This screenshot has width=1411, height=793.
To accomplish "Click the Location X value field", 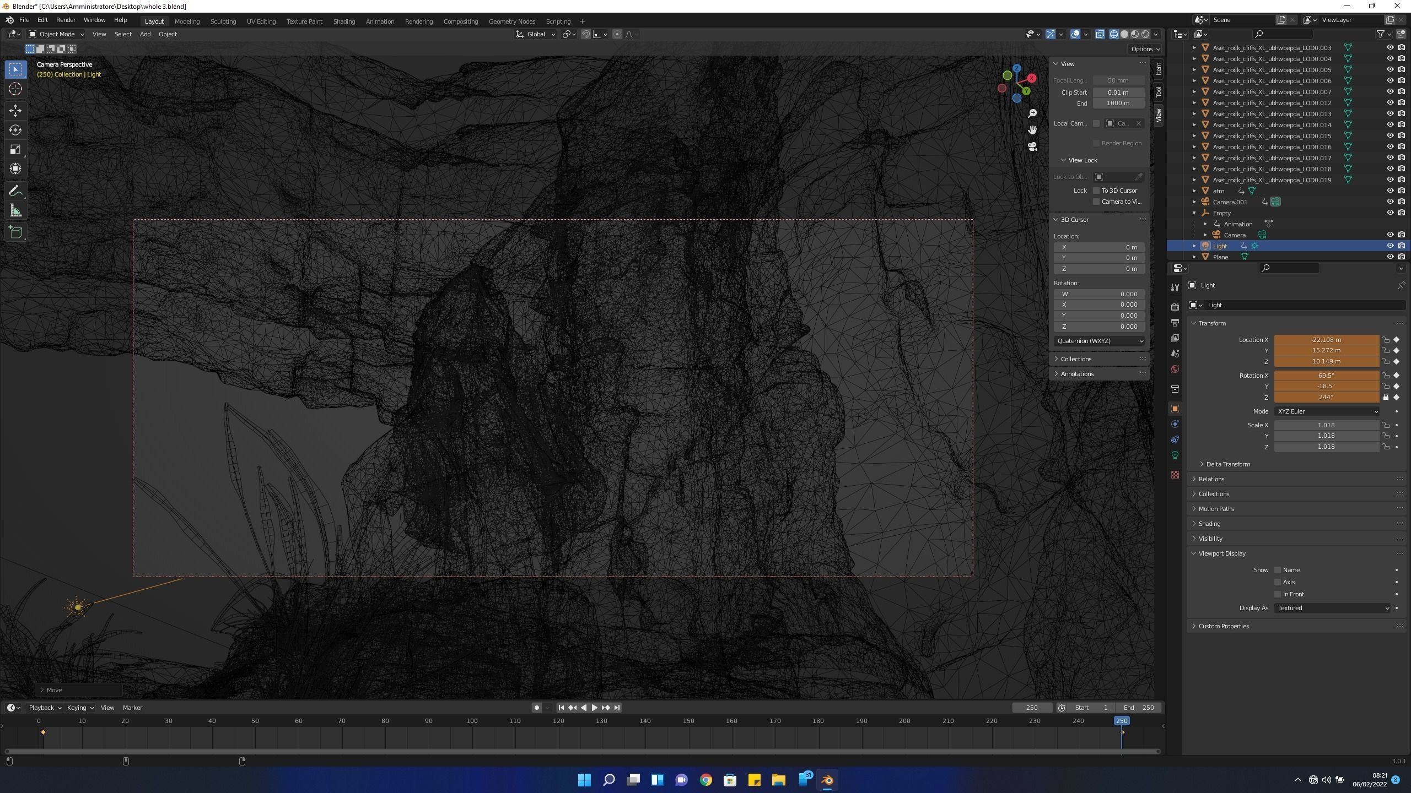I will pos(1326,340).
